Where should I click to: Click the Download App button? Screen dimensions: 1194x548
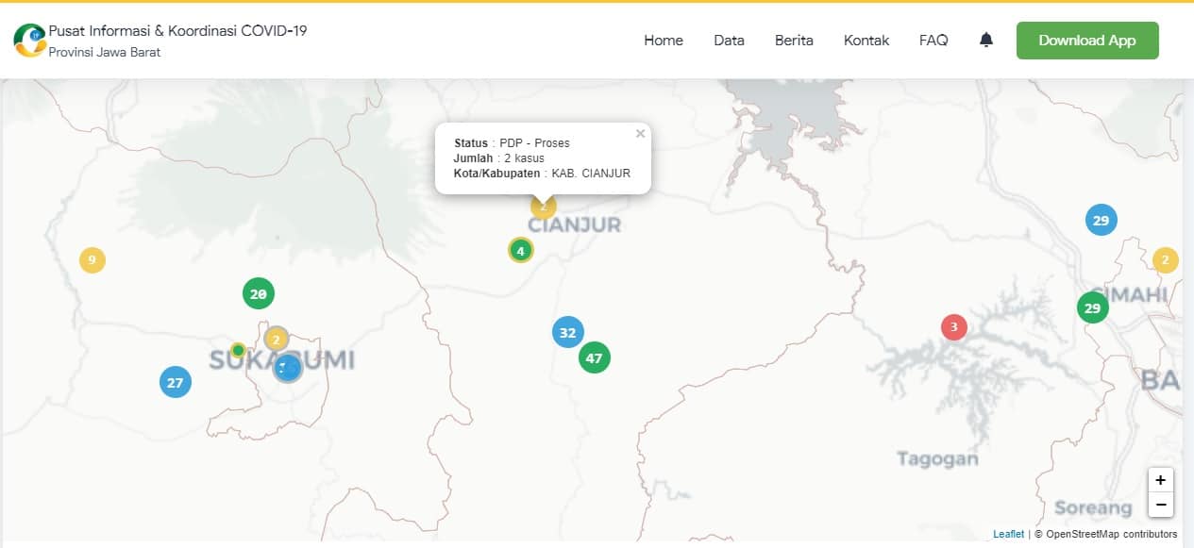(1087, 41)
